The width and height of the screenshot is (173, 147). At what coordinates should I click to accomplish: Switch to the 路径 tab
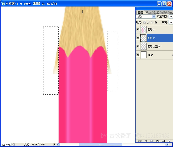(x=157, y=13)
